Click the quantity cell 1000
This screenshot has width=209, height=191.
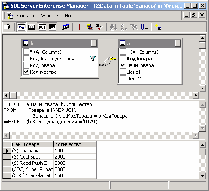pyautogui.click(x=75, y=151)
